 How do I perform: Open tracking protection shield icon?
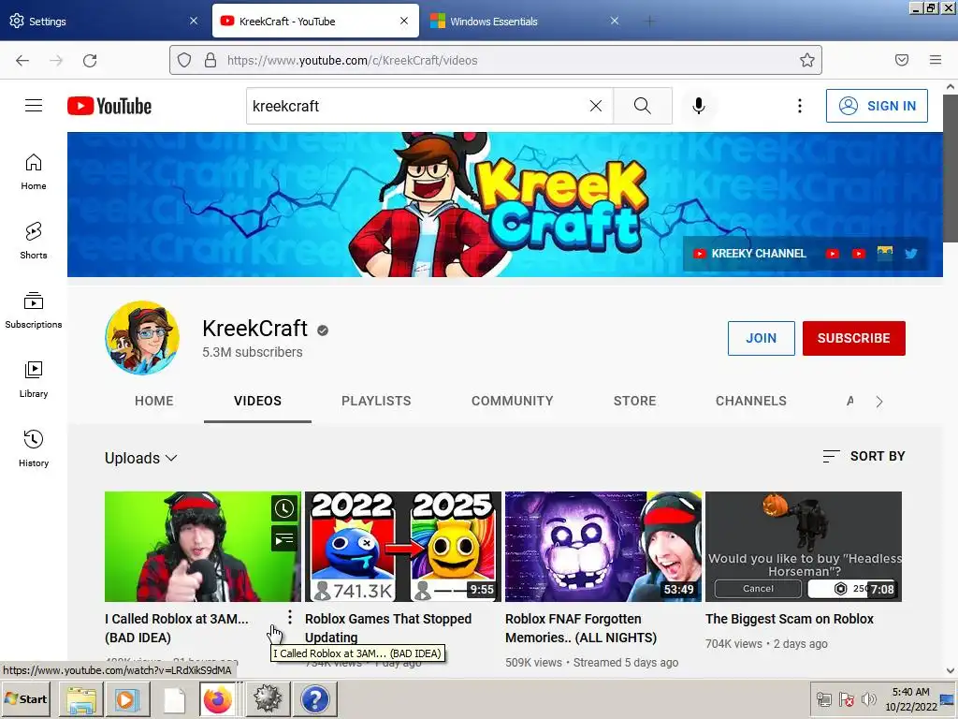(184, 60)
